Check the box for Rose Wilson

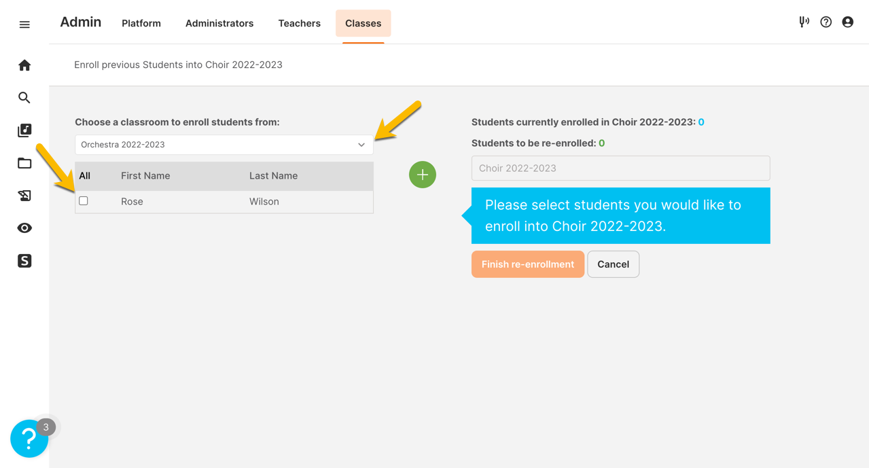[x=84, y=201]
